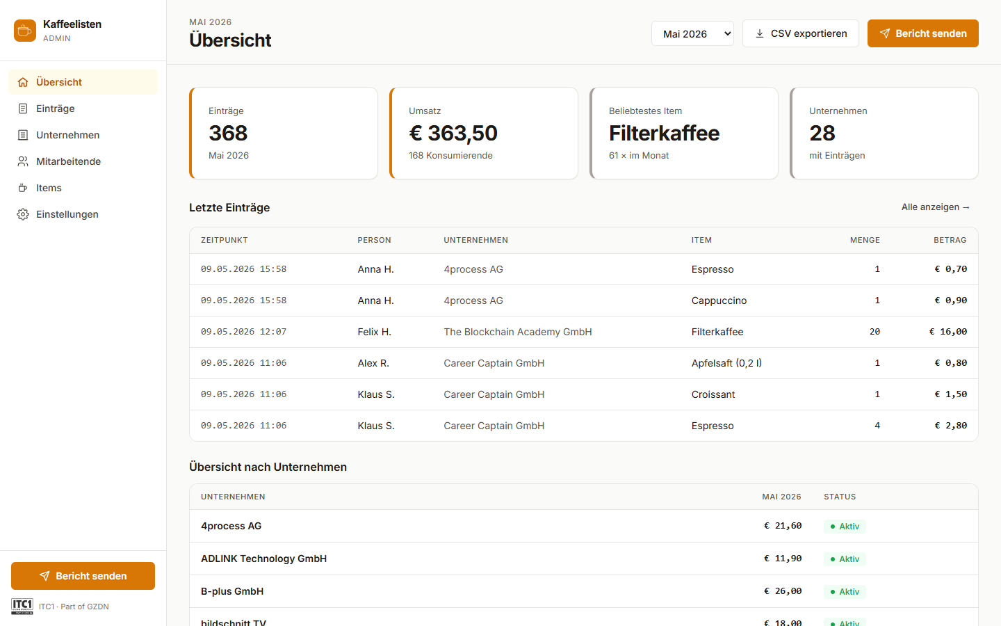Click the cup icon beside Items

coord(23,188)
